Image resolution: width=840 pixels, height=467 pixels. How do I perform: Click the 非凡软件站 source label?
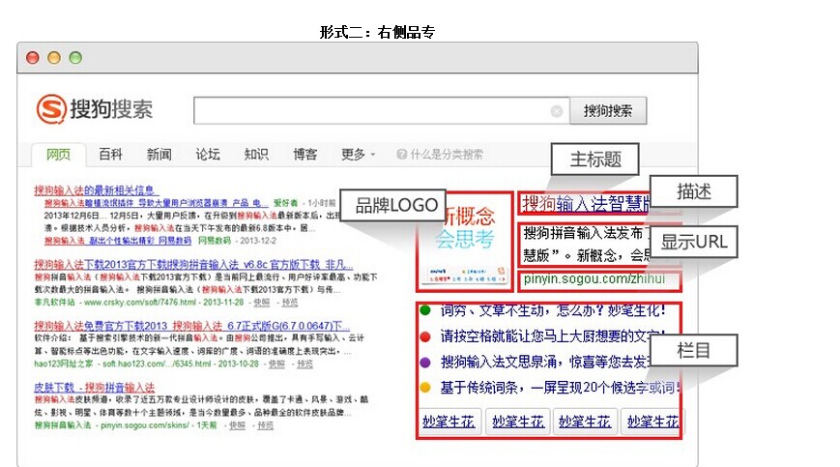[x=55, y=302]
